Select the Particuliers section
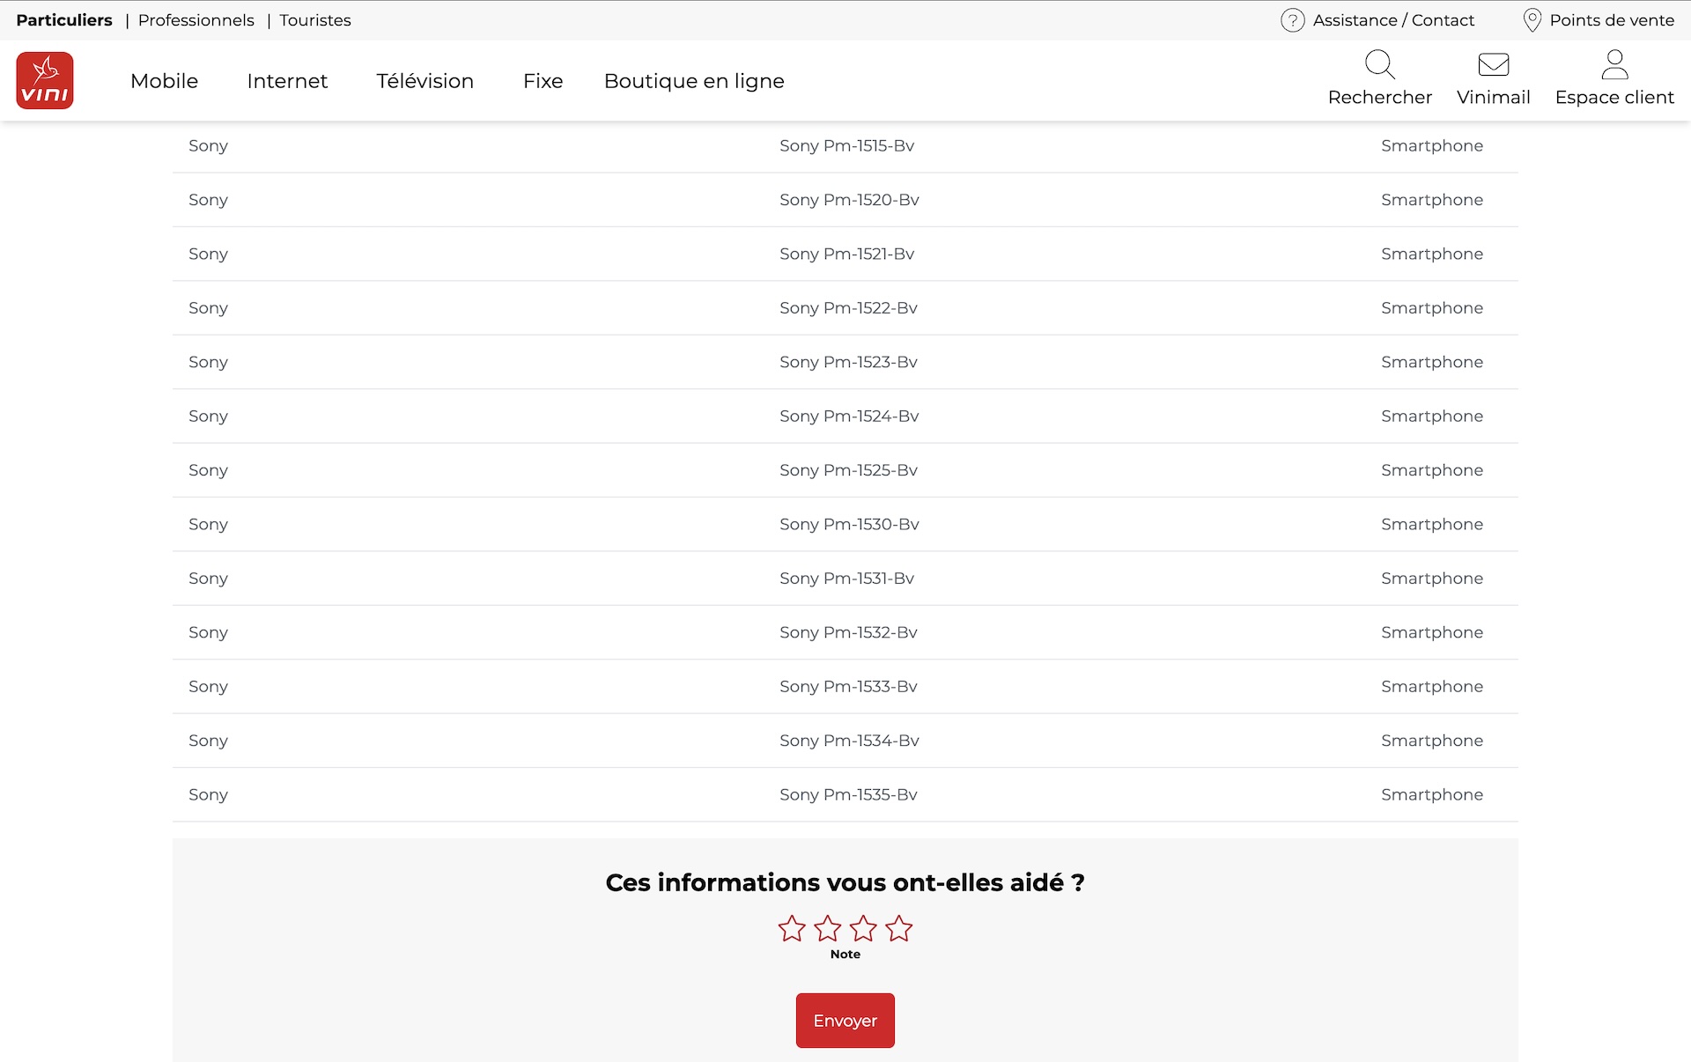 pyautogui.click(x=64, y=20)
